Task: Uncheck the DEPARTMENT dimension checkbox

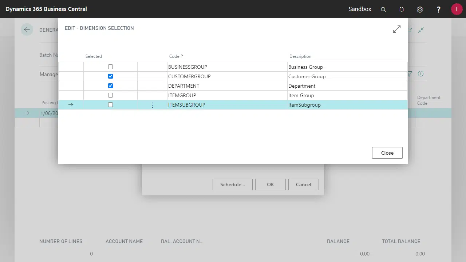Action: click(x=110, y=86)
